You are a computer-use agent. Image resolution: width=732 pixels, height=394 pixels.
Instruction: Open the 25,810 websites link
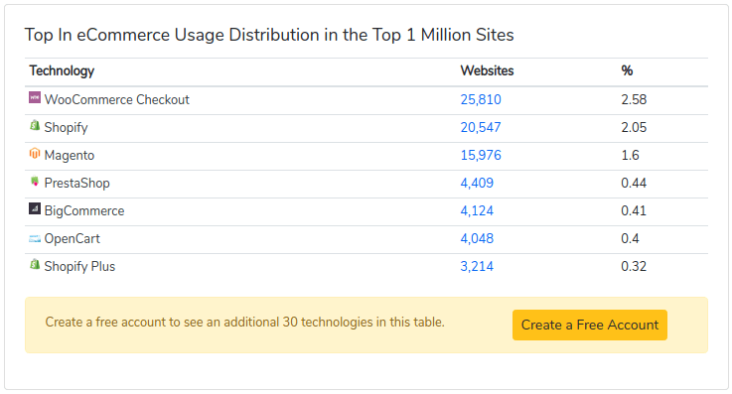tap(481, 99)
